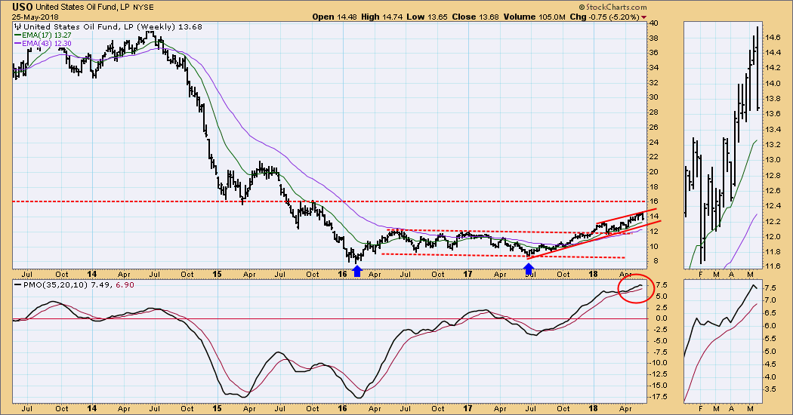Image resolution: width=793 pixels, height=415 pixels.
Task: Click the 'Open 14.48' header value
Action: point(335,17)
